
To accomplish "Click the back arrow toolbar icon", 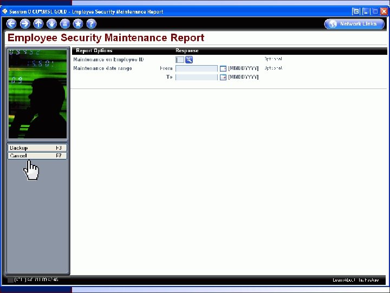I will pos(11,24).
